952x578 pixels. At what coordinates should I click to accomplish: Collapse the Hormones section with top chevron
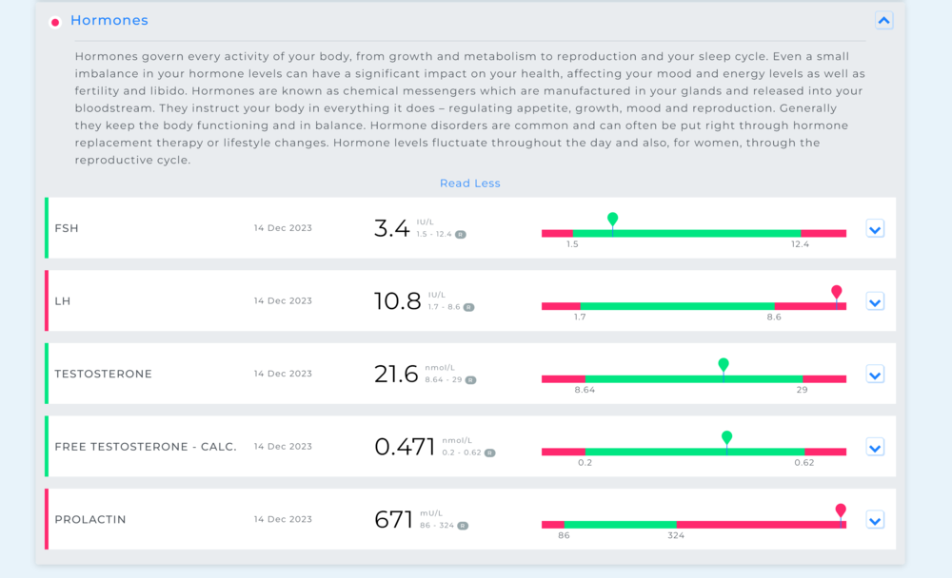click(x=884, y=20)
